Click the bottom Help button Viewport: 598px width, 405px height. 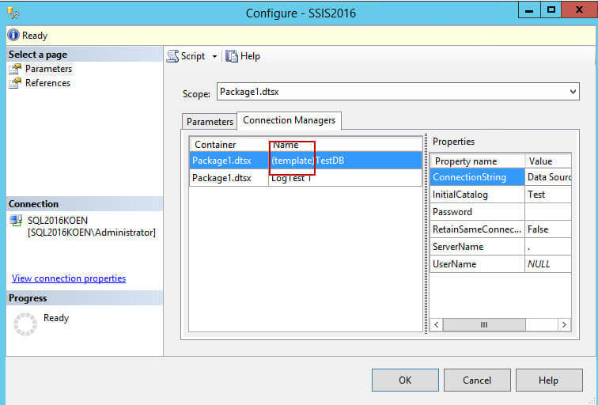[548, 380]
